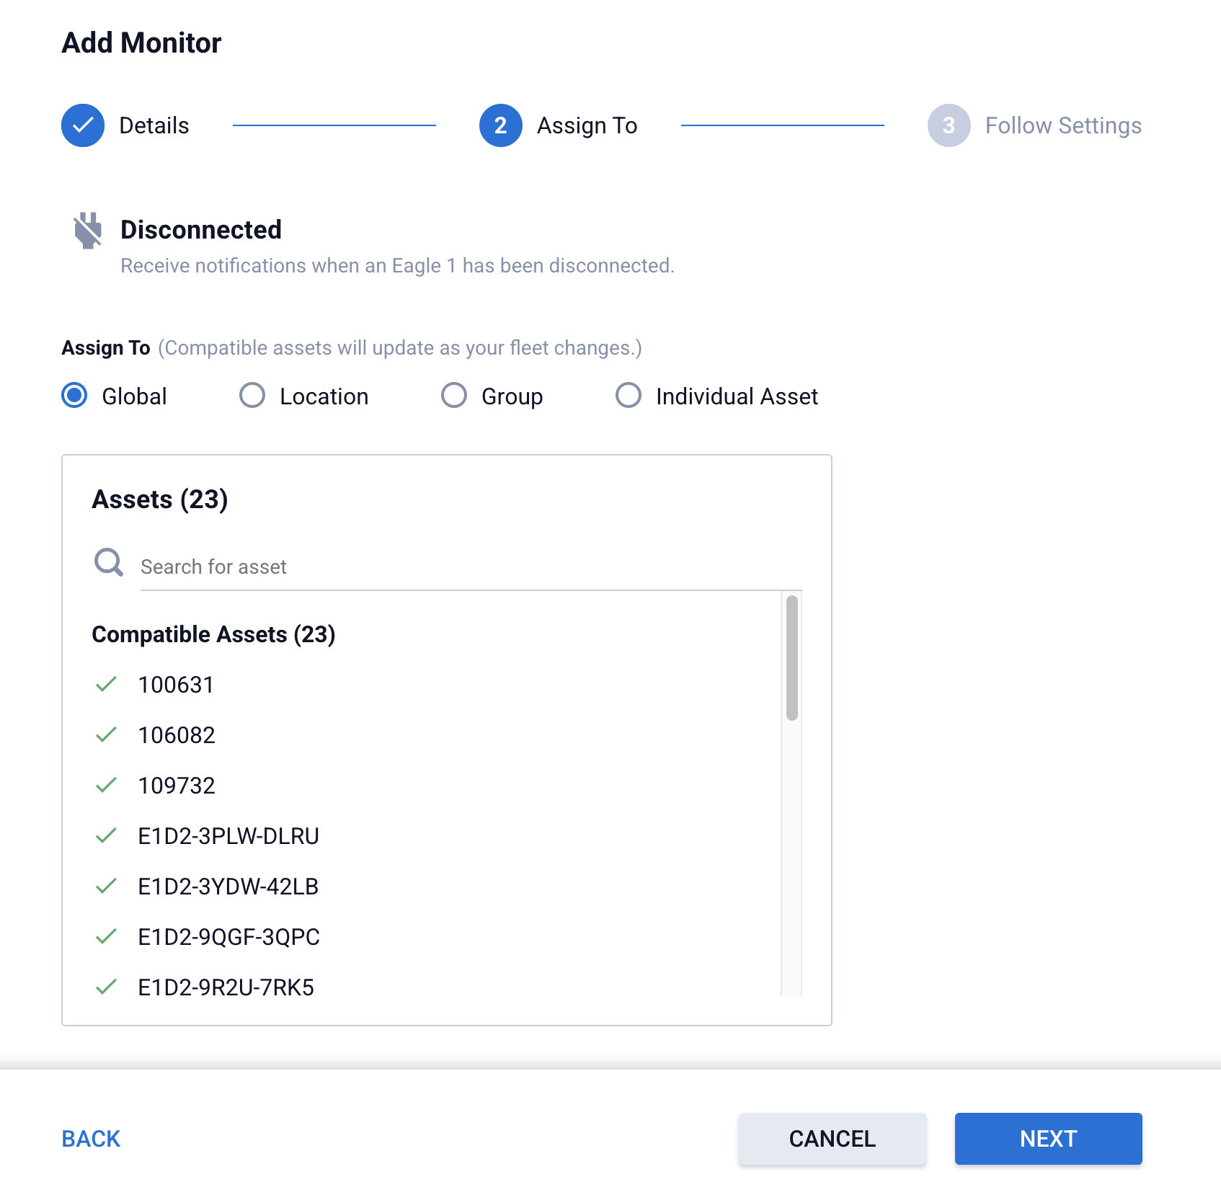Select the Location radio option
The image size is (1221, 1195).
[x=252, y=396]
